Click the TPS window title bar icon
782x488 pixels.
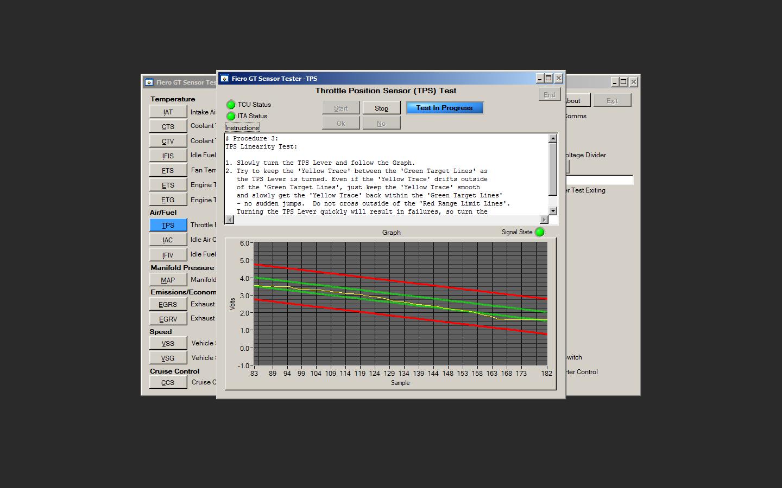tap(225, 79)
